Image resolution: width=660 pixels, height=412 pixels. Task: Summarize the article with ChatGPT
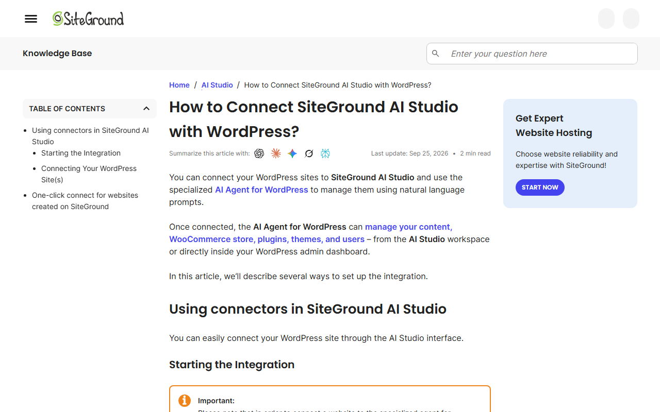[259, 153]
